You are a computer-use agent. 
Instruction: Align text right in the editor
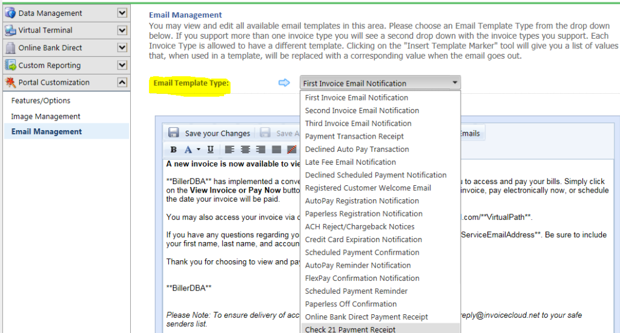pyautogui.click(x=261, y=150)
